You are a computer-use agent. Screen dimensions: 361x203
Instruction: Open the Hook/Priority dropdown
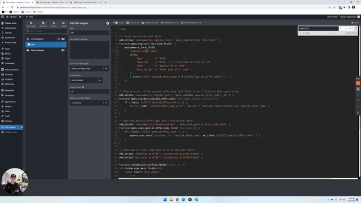point(86,80)
